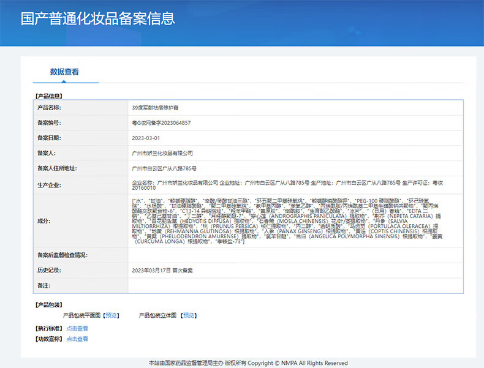
Task: Click the 产品包装立体图 label text
Action: click(x=157, y=315)
